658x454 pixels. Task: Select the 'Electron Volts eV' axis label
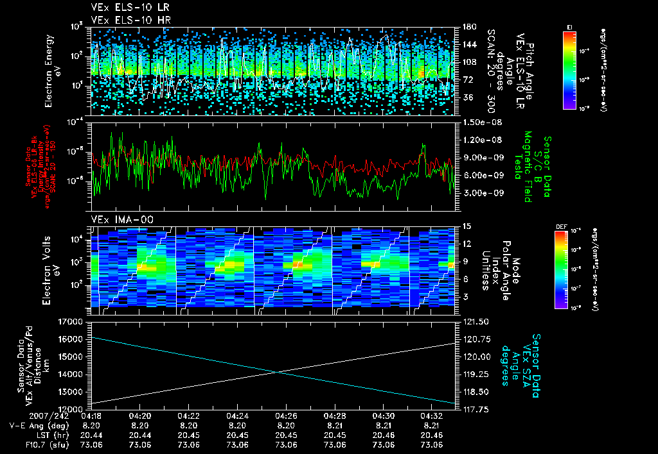(x=50, y=271)
